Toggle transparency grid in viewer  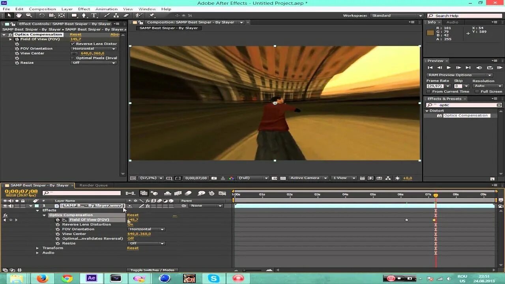(x=283, y=178)
